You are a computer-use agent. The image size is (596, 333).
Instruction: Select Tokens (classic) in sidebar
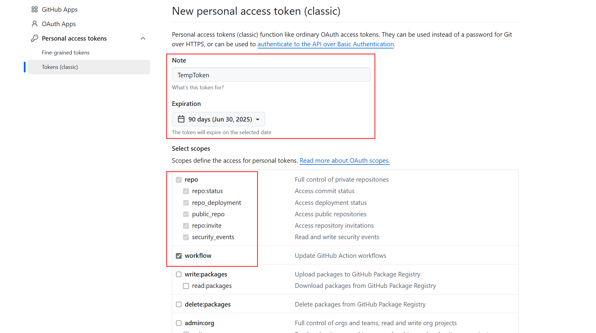point(60,67)
